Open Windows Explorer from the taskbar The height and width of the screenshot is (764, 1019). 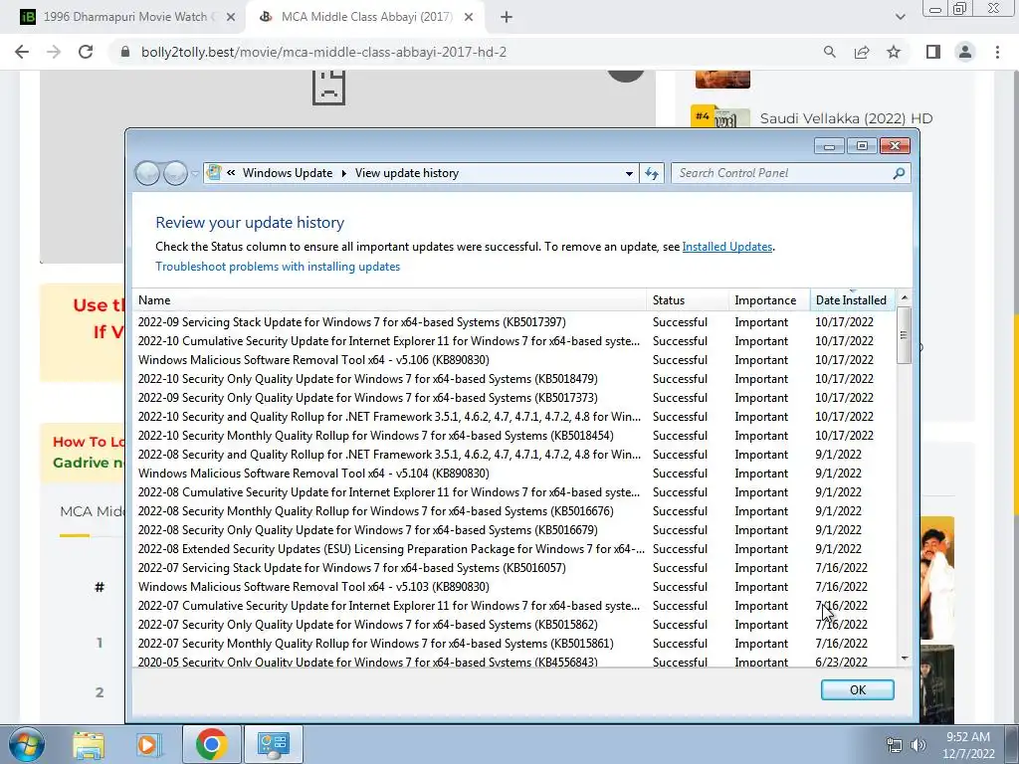point(89,744)
